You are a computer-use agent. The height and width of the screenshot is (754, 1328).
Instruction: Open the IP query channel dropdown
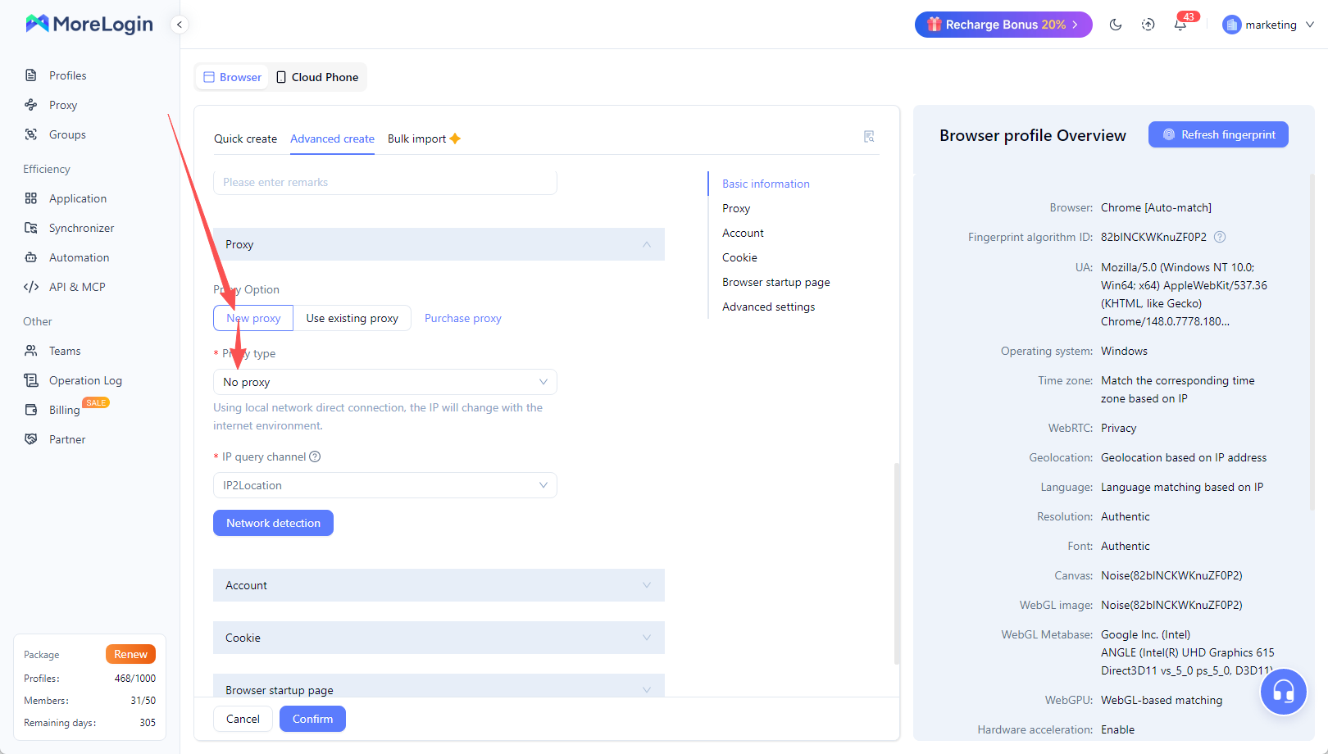pyautogui.click(x=385, y=485)
